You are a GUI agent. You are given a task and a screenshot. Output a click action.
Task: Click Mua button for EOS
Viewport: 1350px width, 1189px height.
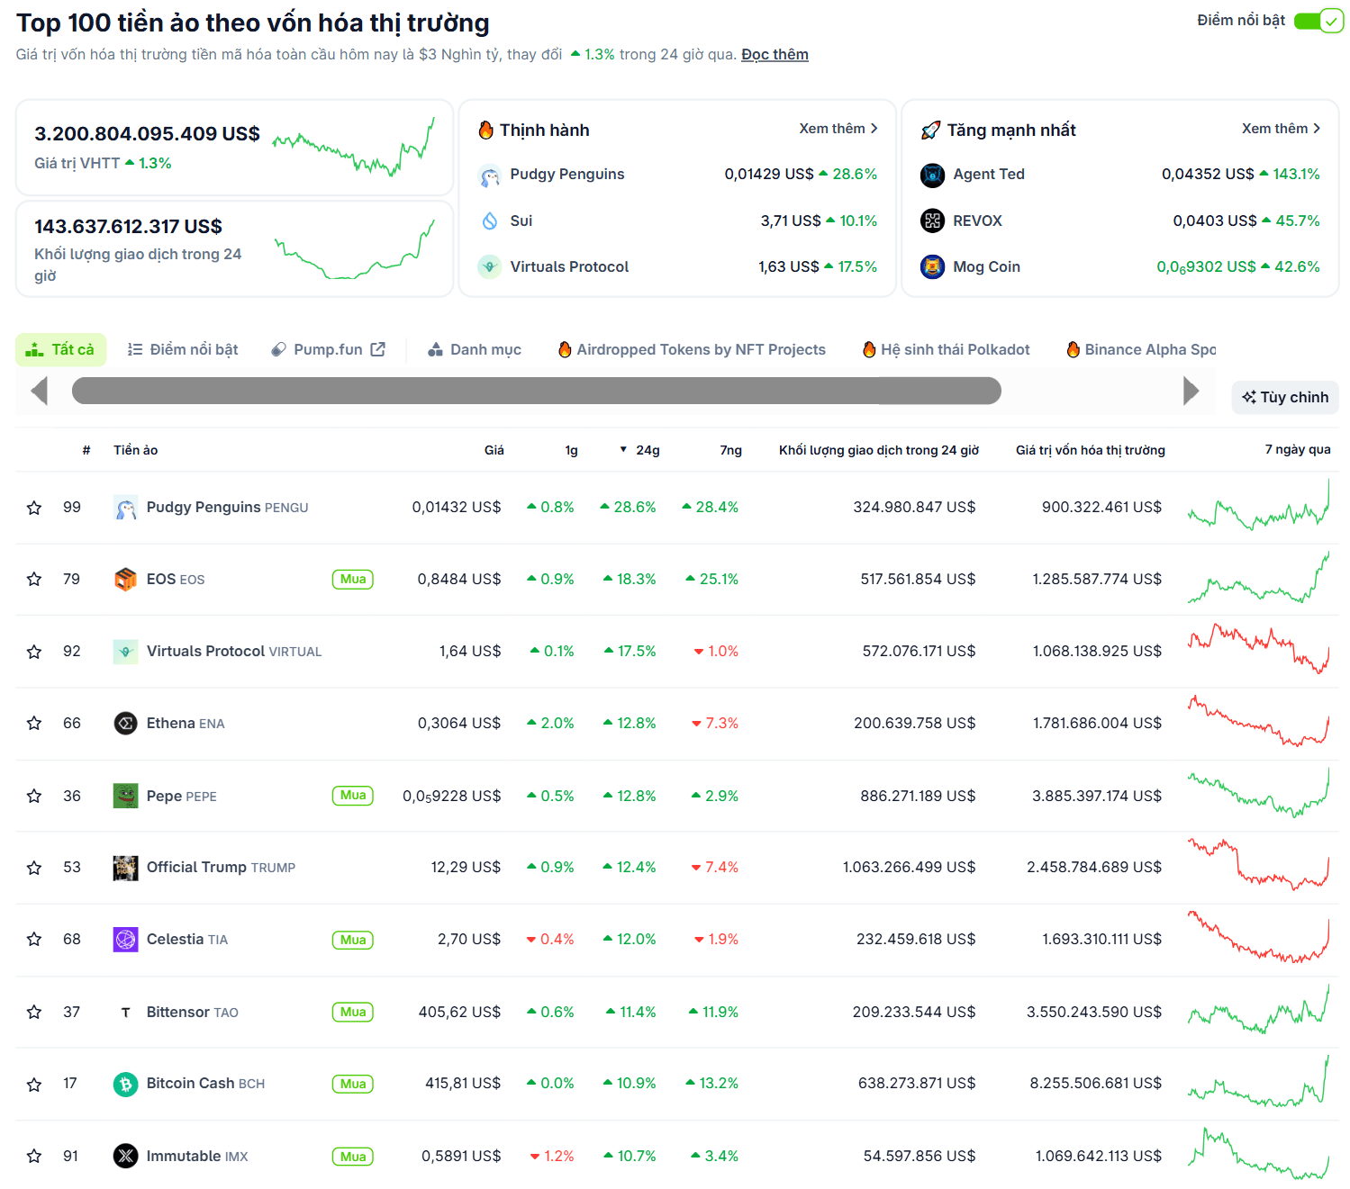coord(353,580)
